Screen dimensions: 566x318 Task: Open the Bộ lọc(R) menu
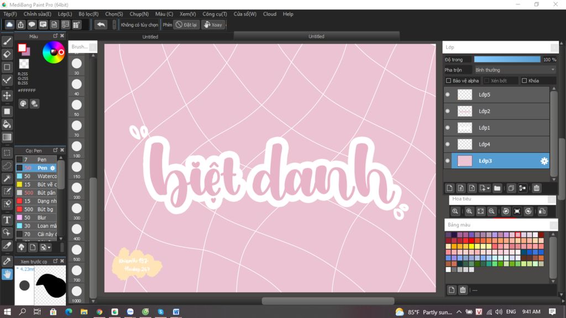[88, 14]
